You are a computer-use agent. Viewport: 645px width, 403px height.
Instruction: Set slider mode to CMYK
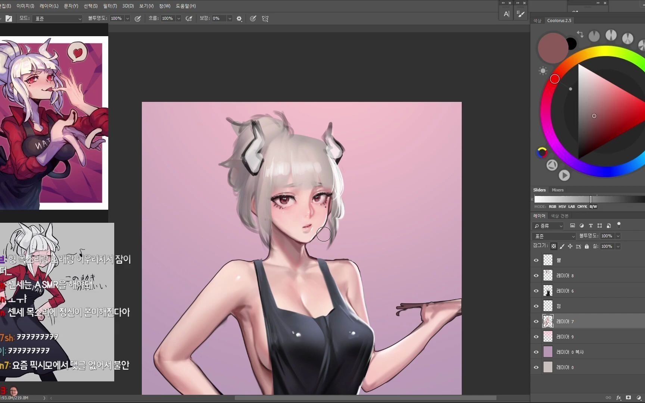[x=582, y=206]
